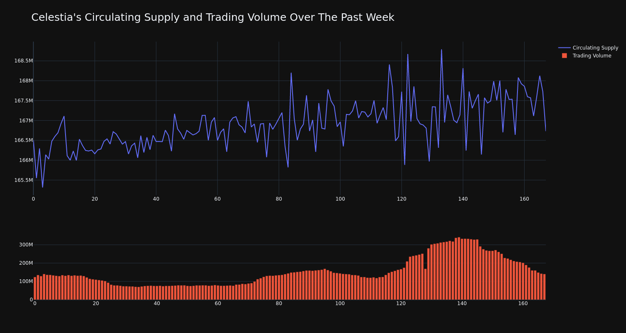Click the 300M label on volume axis
Screen dimensions: 626x333
click(x=26, y=245)
